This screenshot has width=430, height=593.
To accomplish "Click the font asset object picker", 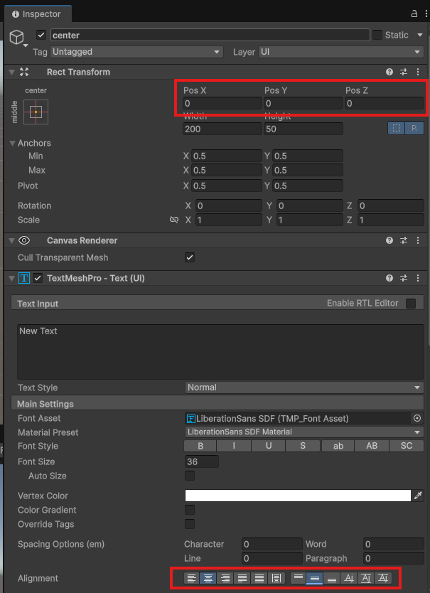I will click(417, 418).
